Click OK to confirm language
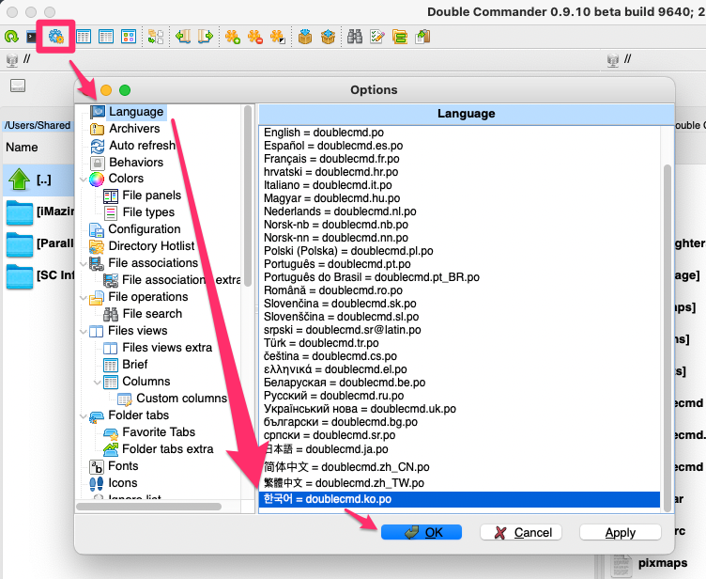This screenshot has height=579, width=706. (422, 532)
